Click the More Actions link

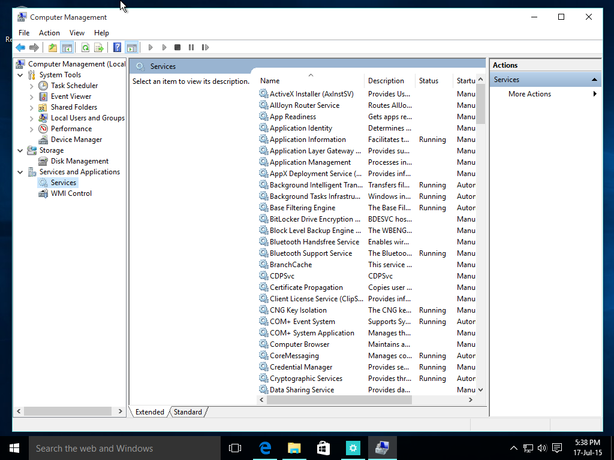click(529, 94)
